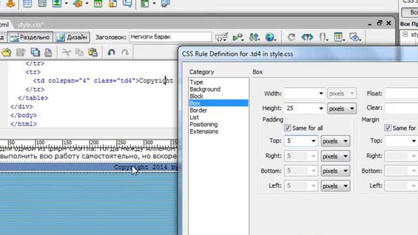Click the Redo arrow icon
418x235 pixels.
click(x=125, y=52)
